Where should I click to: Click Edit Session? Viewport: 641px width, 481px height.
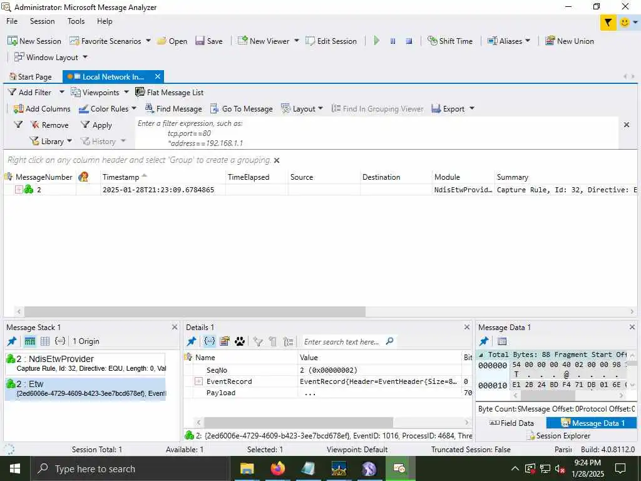[331, 41]
